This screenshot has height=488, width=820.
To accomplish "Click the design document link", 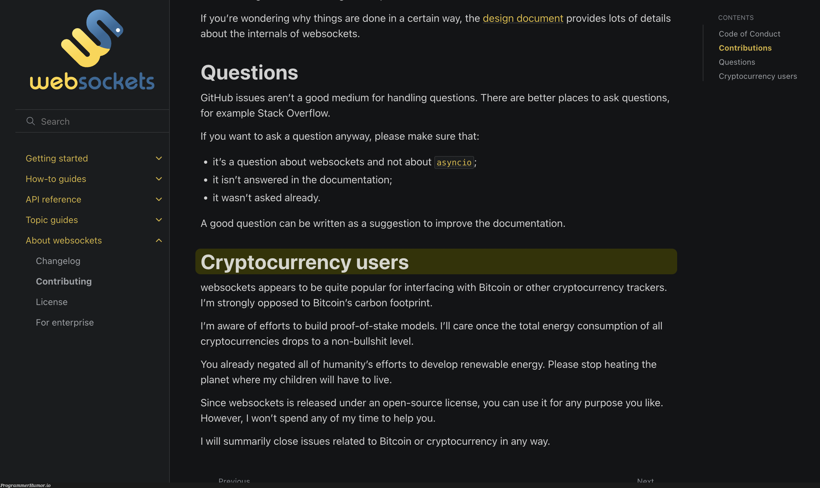I will (x=523, y=17).
